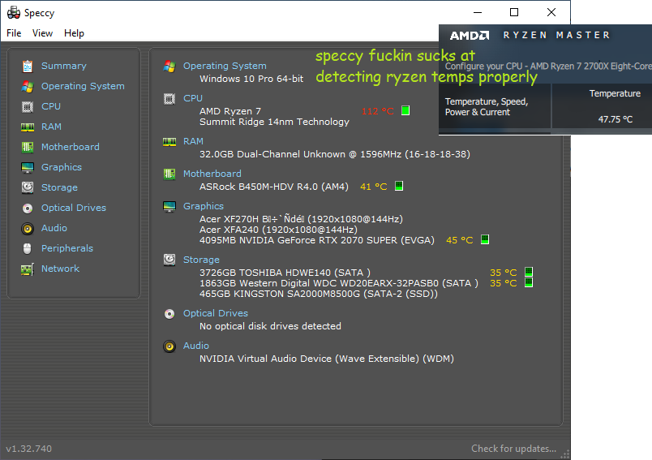The image size is (652, 460).
Task: Click the Speccy app icon in title bar
Action: coord(13,12)
